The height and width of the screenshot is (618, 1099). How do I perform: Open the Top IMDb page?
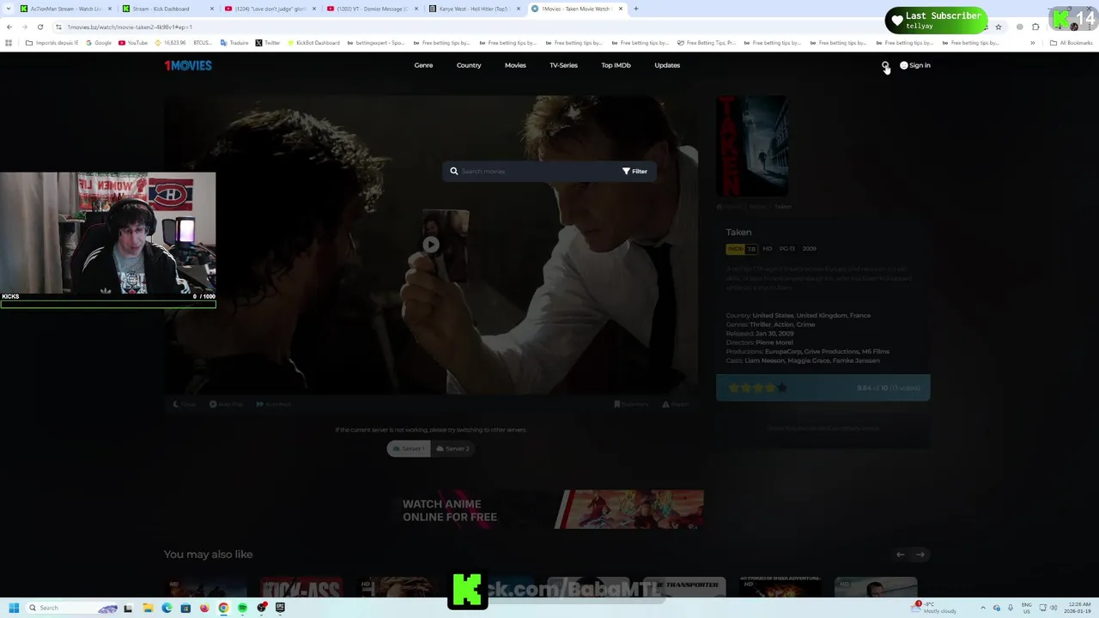coord(616,65)
